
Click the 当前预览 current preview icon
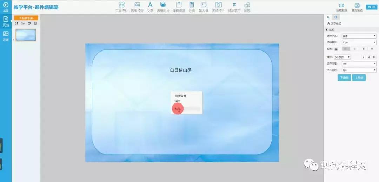(x=341, y=7)
